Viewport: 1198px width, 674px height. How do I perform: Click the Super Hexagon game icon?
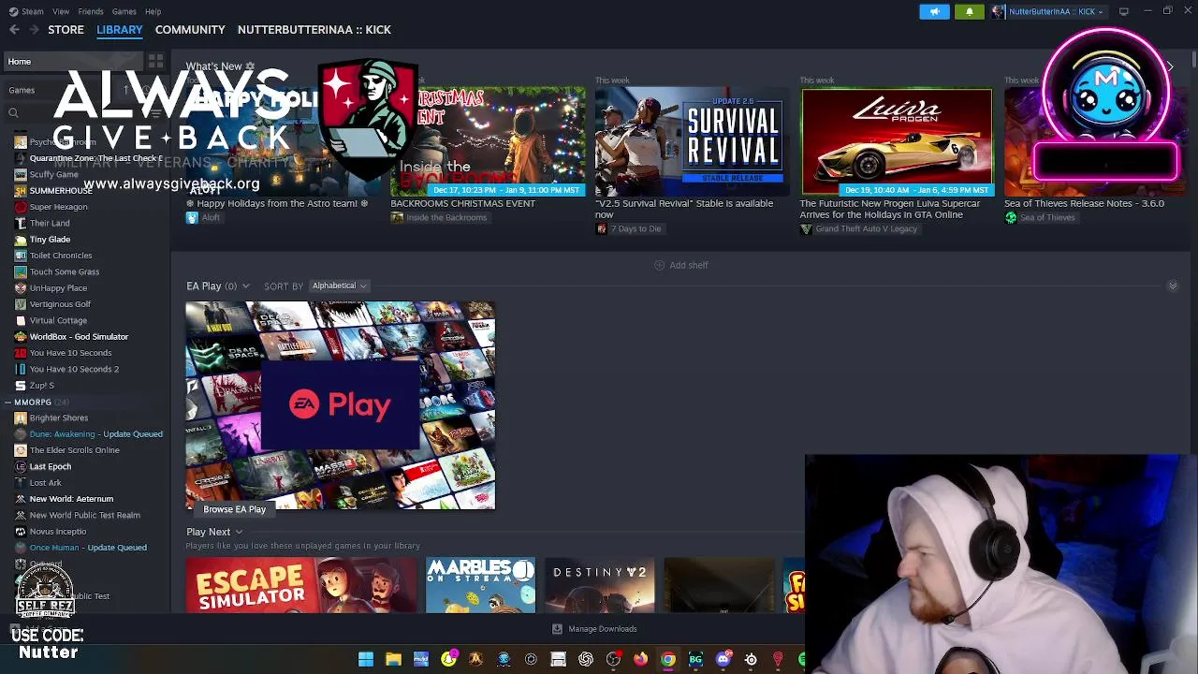pos(21,207)
